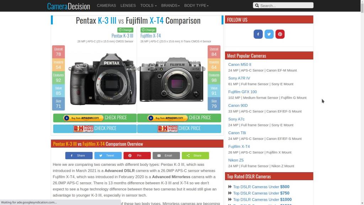Open Pentax Imaging score 54
The image size is (364, 205).
click(x=58, y=65)
